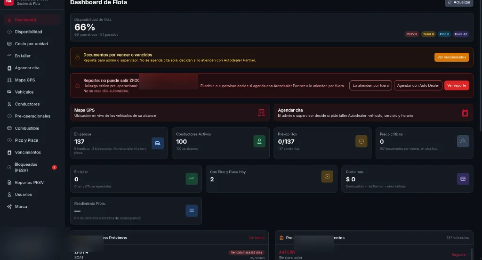482x260 pixels.
Task: Click the red badge 8 on Bloqueados
Action: (x=54, y=167)
